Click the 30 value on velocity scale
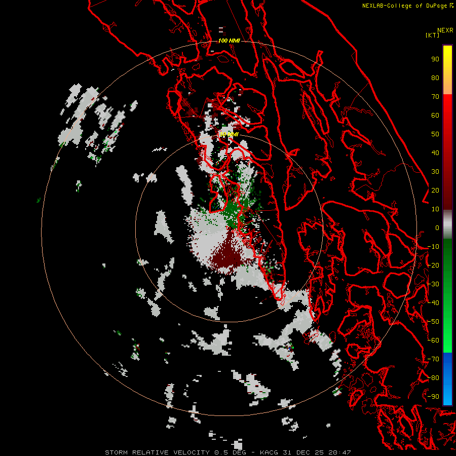 pos(435,172)
